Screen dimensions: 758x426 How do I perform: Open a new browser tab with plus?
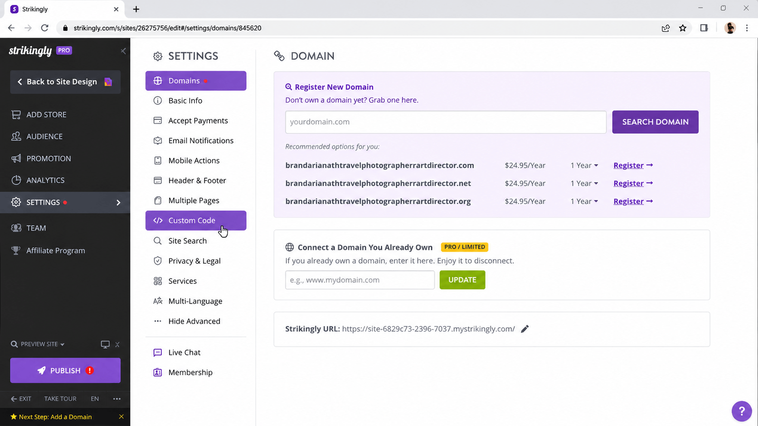[x=136, y=9]
